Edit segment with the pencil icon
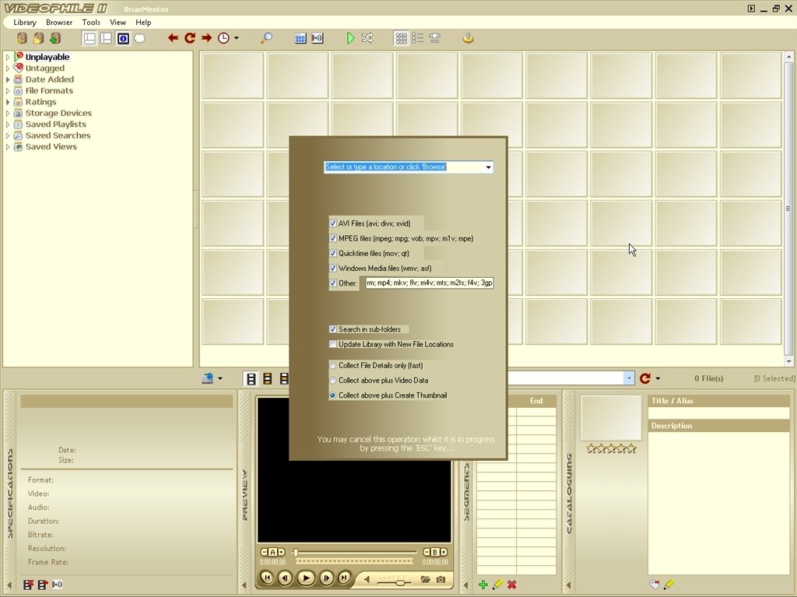Screen dimensions: 797x597 tap(497, 585)
